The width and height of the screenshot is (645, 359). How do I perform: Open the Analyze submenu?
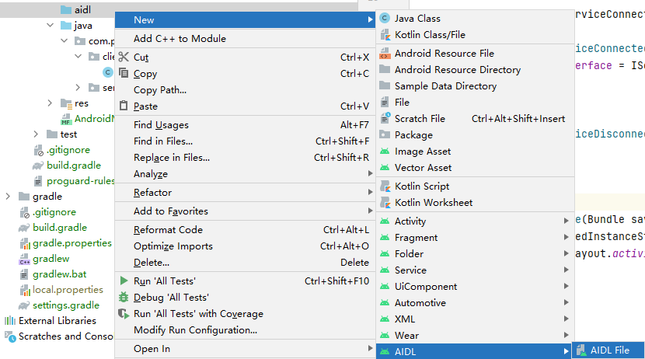coord(245,174)
